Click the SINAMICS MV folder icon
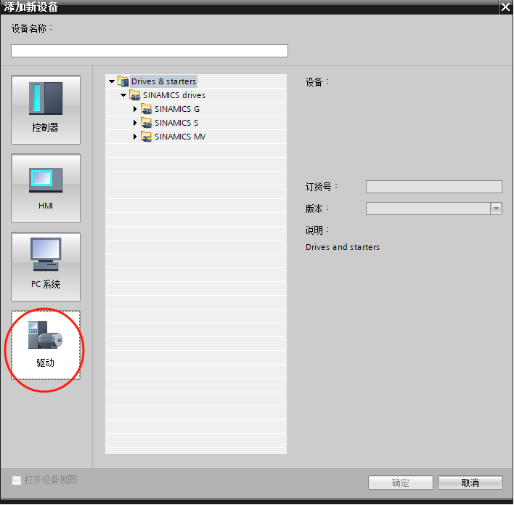Viewport: 514px width, 505px height. click(146, 136)
